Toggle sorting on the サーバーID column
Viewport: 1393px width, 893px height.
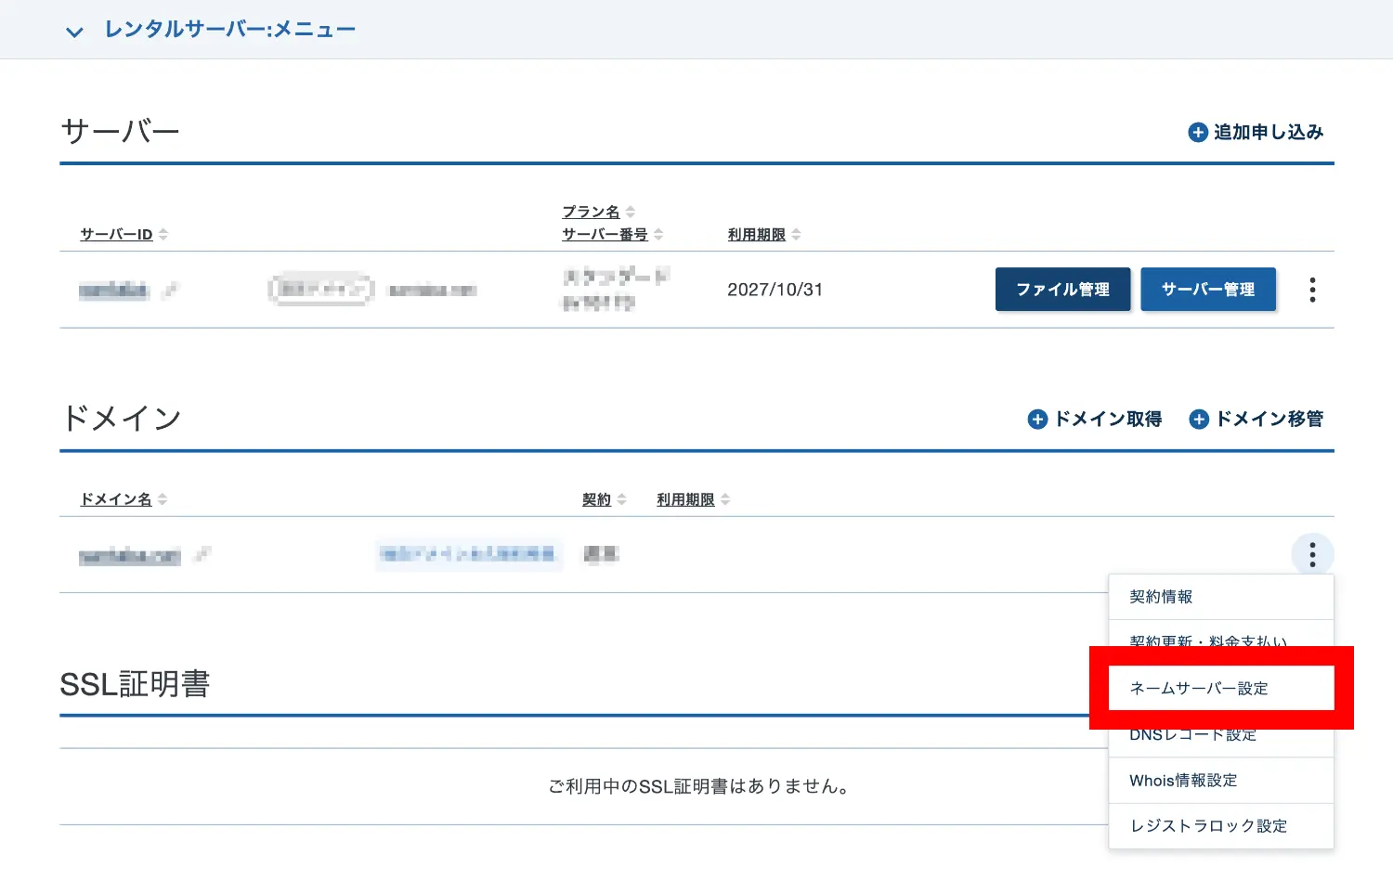(x=163, y=234)
